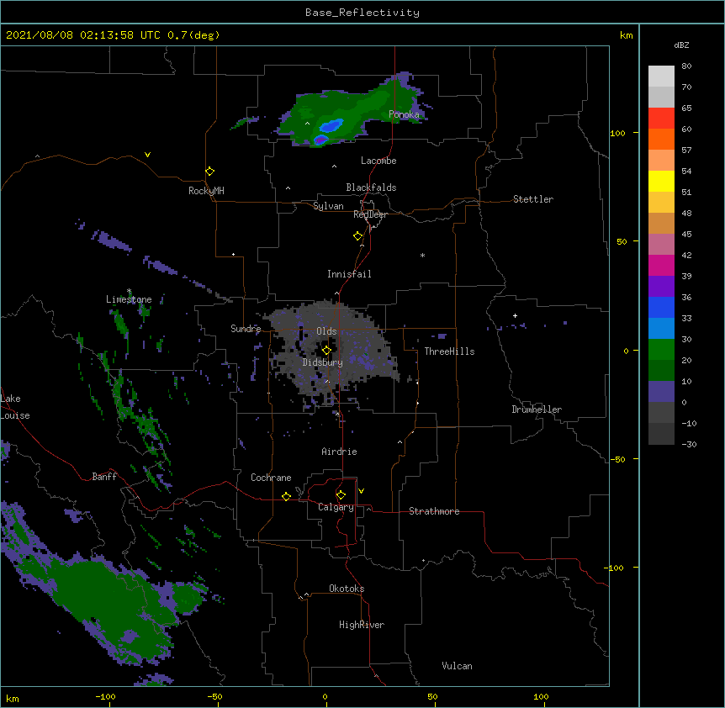
Task: Click the Banff label
Action: click(x=104, y=477)
